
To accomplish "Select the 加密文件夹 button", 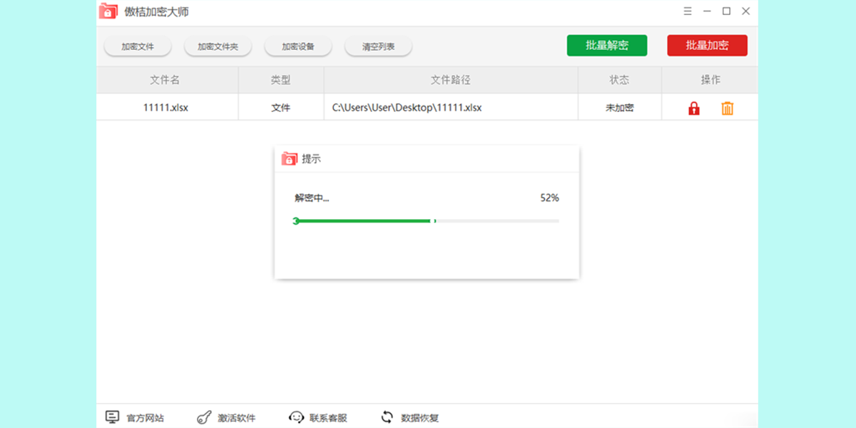I will (219, 45).
